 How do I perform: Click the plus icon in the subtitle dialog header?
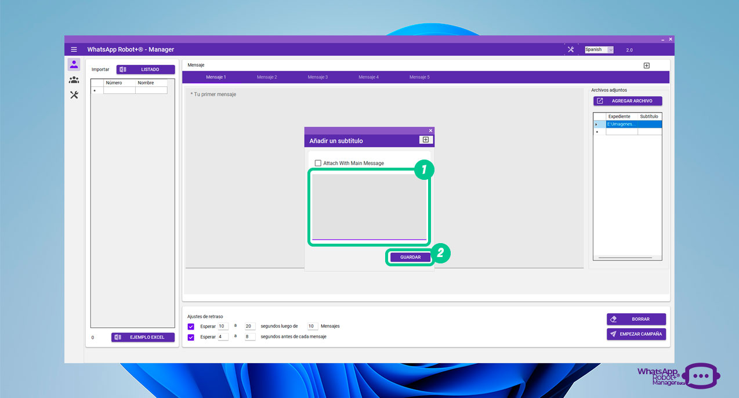426,140
